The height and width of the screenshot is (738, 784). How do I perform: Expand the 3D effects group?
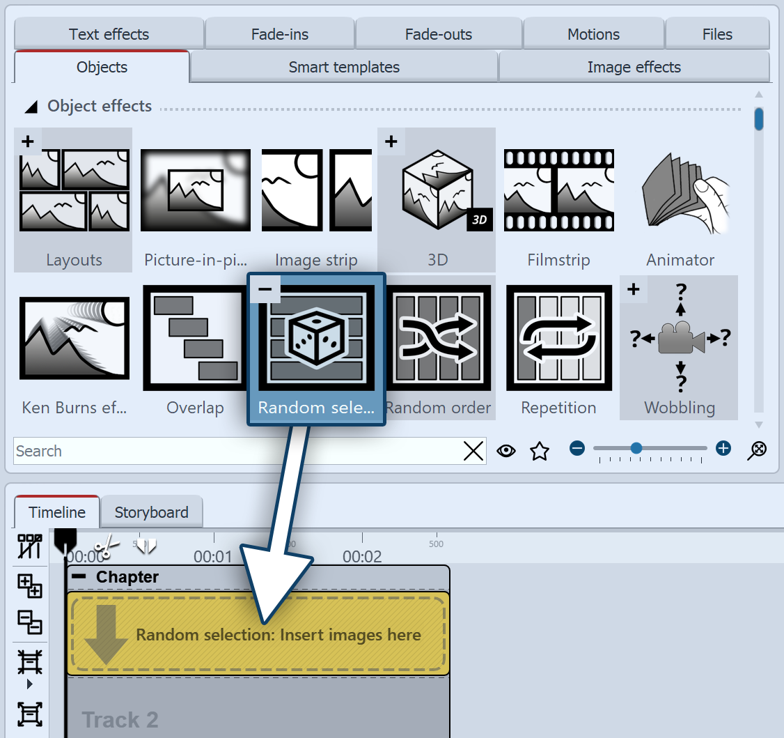tap(391, 141)
